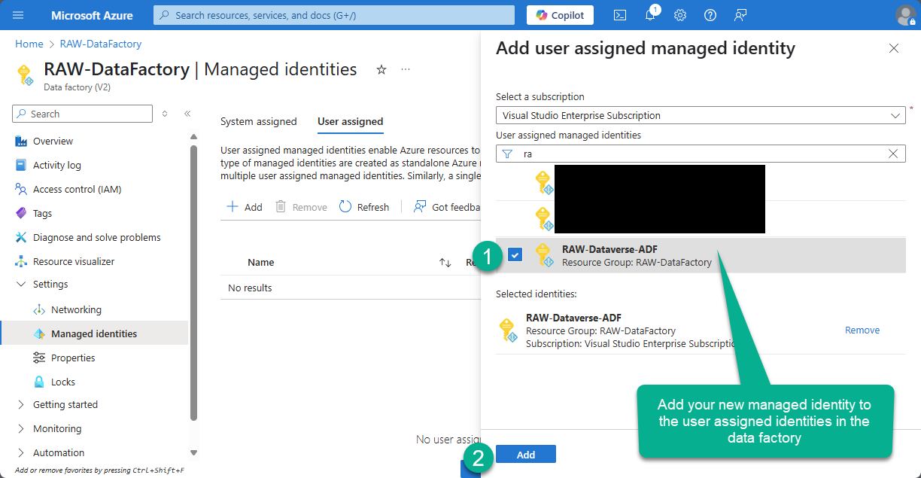
Task: Open portal settings gear
Action: tap(680, 15)
